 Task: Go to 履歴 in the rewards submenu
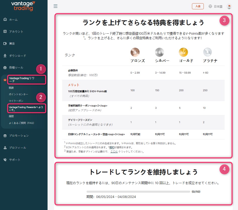tap(11, 116)
